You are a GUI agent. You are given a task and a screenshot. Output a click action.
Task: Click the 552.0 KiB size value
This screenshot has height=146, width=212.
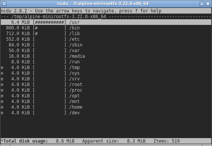[18, 39]
